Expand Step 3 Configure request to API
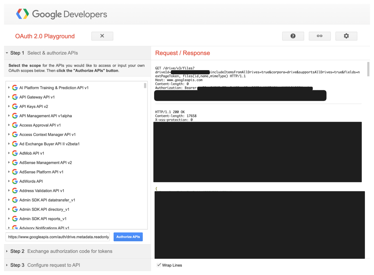This screenshot has width=374, height=275. pyautogui.click(x=77, y=265)
